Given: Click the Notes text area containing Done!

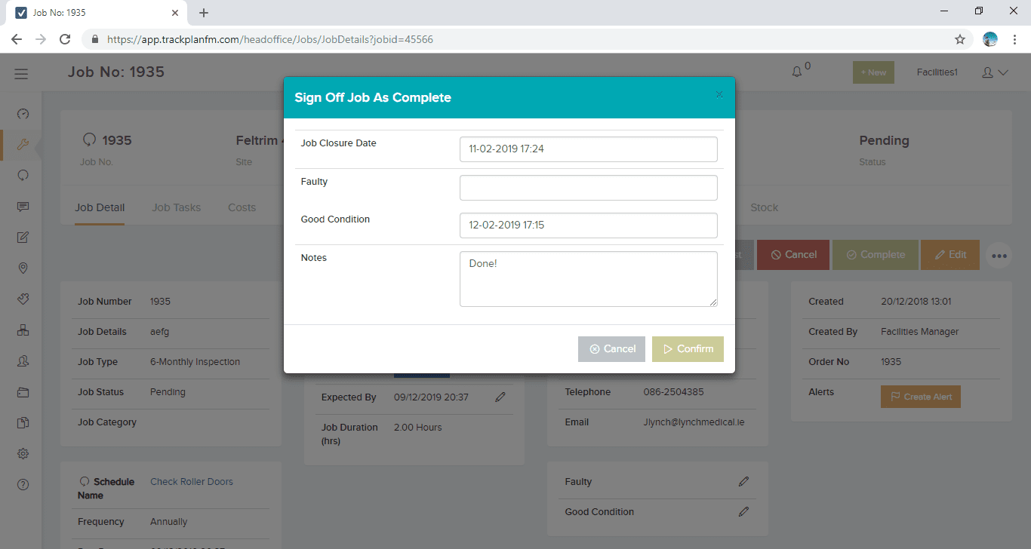Looking at the screenshot, I should (588, 278).
